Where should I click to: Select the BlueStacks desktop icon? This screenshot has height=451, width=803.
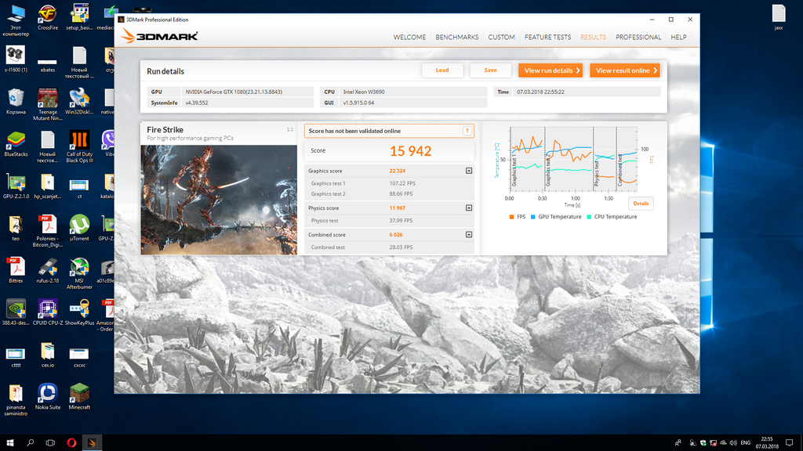click(x=16, y=144)
